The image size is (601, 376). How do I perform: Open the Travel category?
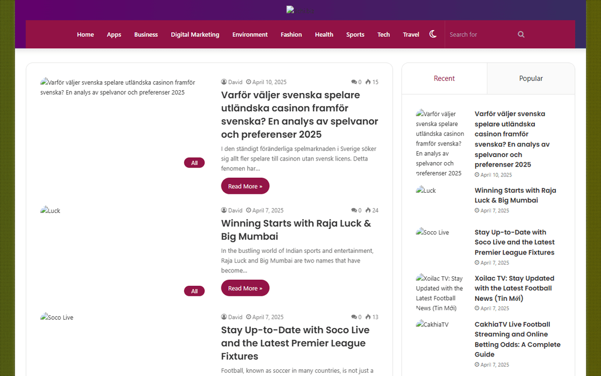tap(411, 35)
